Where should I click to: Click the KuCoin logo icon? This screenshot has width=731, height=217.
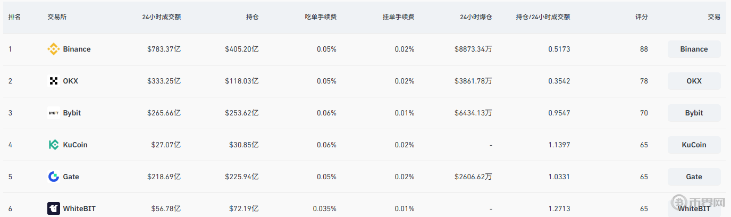tap(54, 145)
